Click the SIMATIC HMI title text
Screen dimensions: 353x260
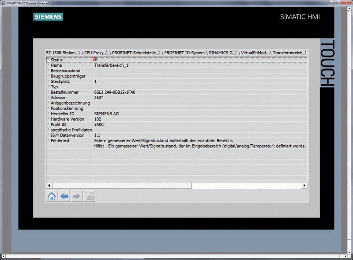click(x=300, y=17)
